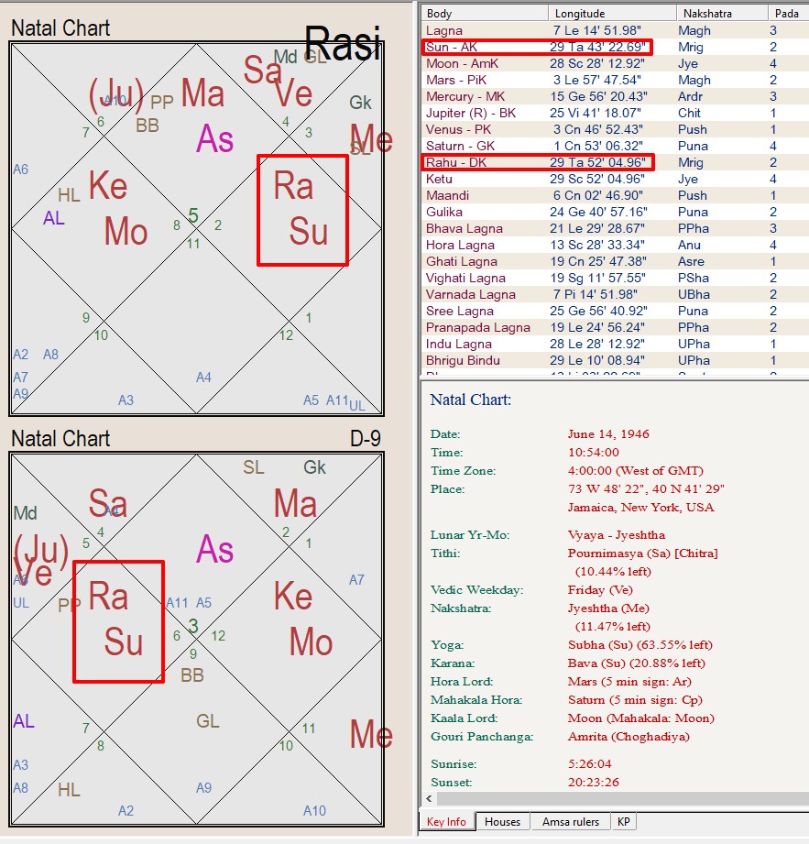Click the horizontal scrollbar left arrow
The width and height of the screenshot is (809, 844).
point(429,798)
